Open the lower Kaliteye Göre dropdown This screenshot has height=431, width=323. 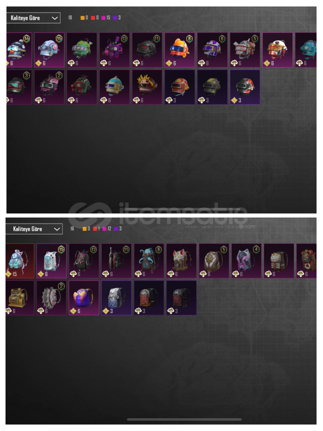point(34,229)
